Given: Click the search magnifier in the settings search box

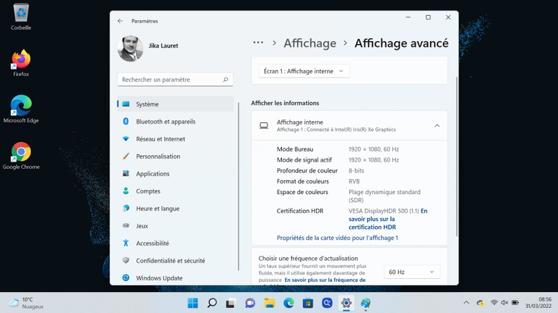Looking at the screenshot, I should coord(226,80).
